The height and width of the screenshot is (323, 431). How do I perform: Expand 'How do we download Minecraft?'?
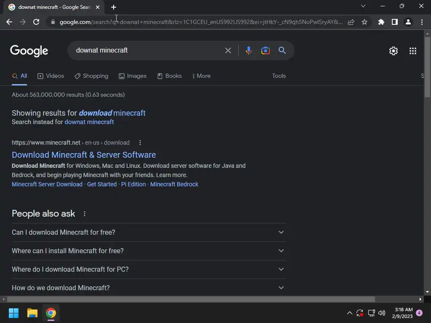point(149,288)
